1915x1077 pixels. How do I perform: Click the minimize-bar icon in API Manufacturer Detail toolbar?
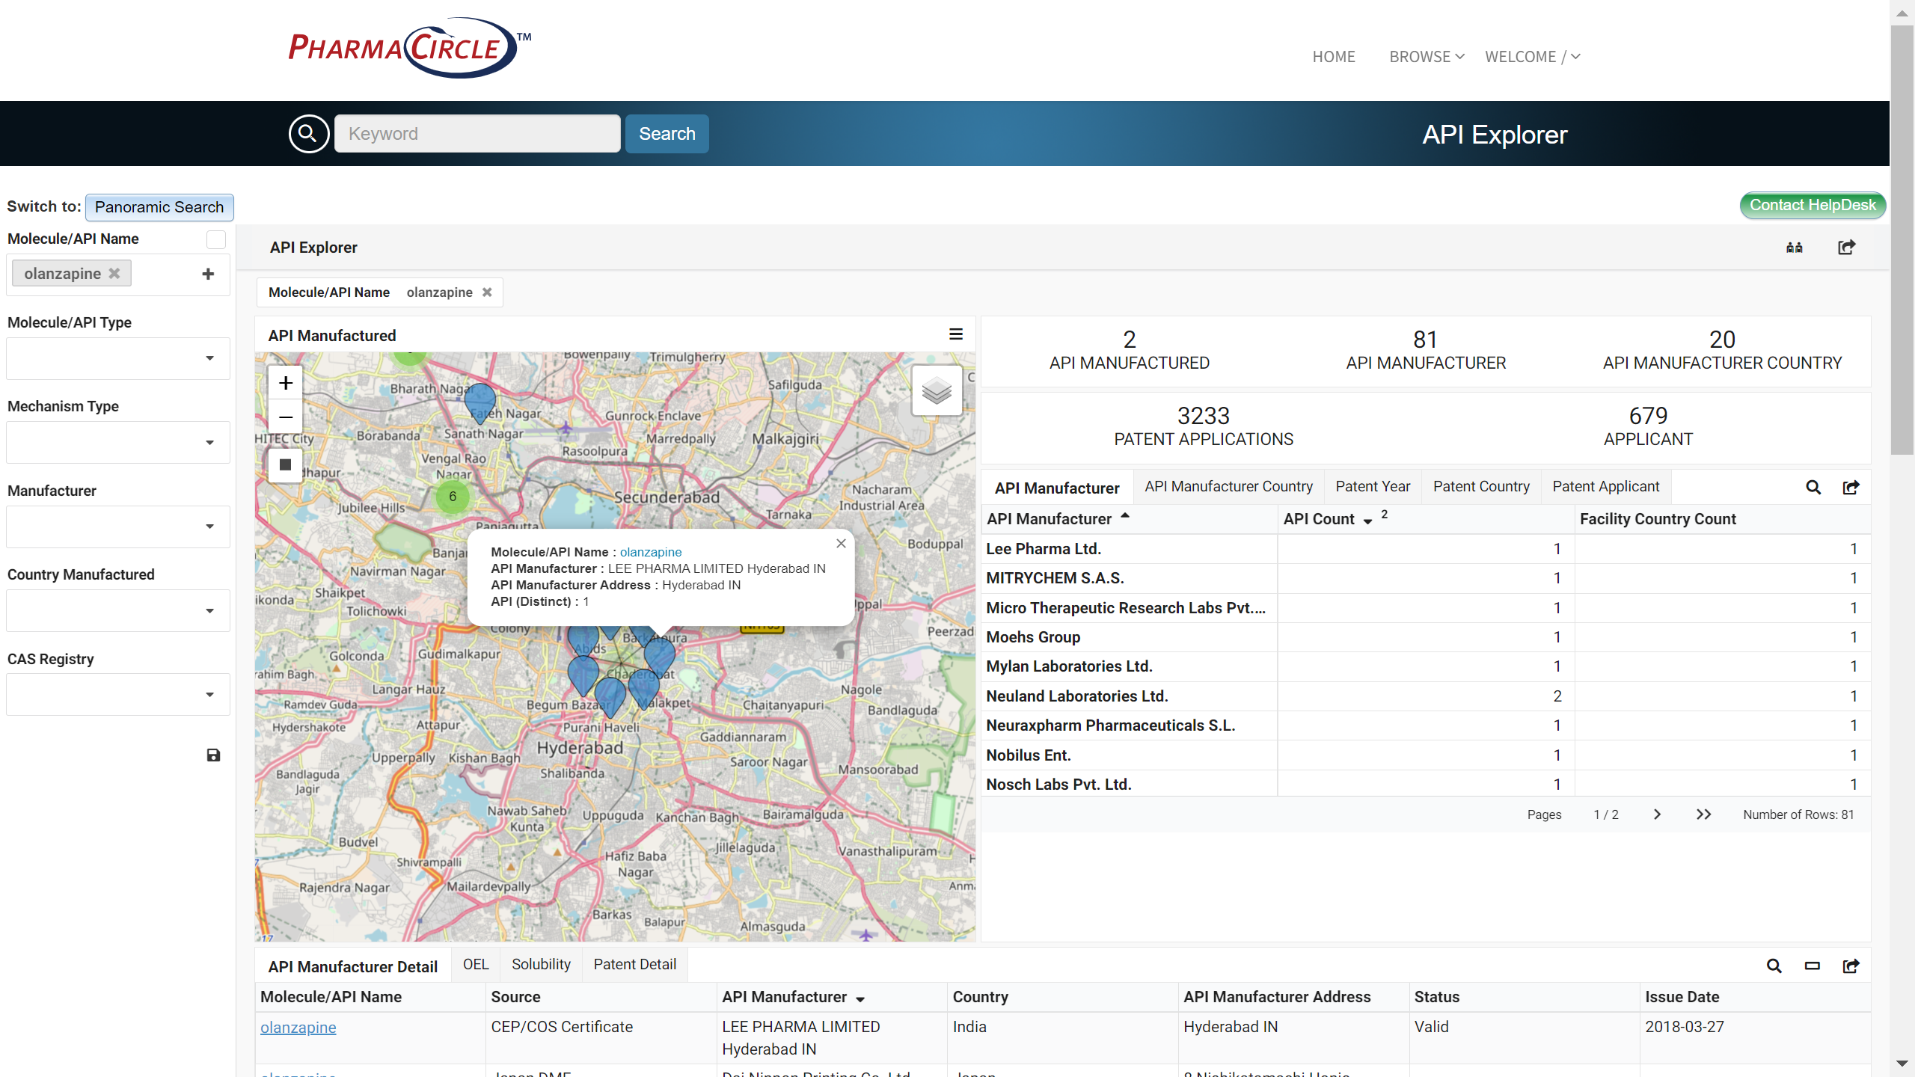click(x=1812, y=966)
